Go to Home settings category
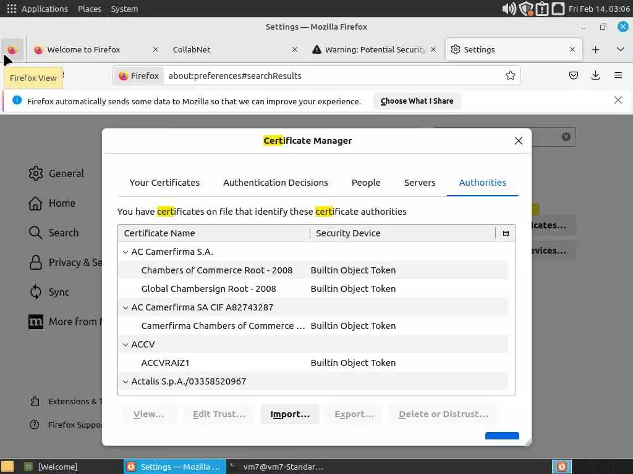 52,203
